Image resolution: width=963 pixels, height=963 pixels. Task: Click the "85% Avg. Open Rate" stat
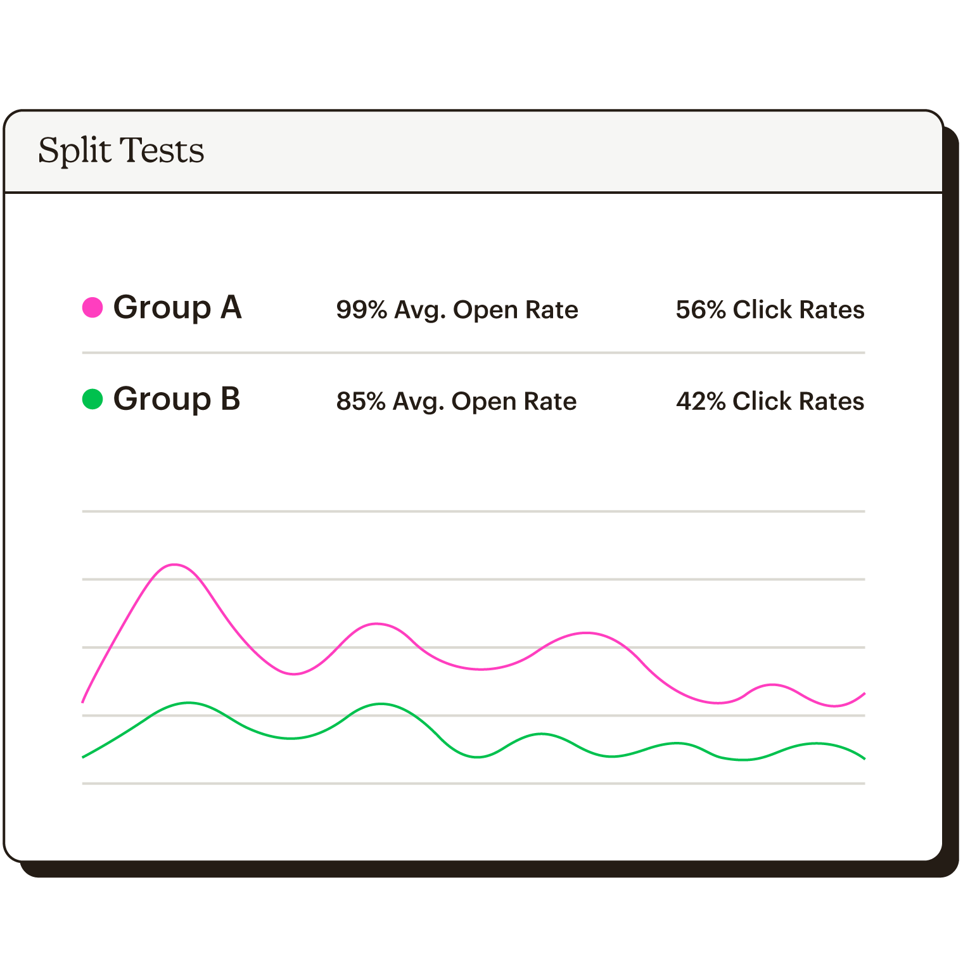coord(456,401)
